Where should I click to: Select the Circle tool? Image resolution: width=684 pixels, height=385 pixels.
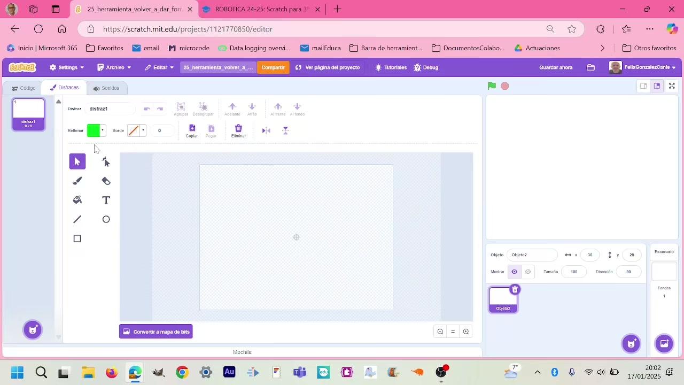pyautogui.click(x=106, y=219)
